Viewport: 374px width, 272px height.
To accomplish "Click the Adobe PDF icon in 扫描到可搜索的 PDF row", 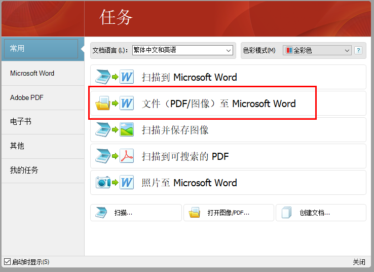I will (127, 156).
